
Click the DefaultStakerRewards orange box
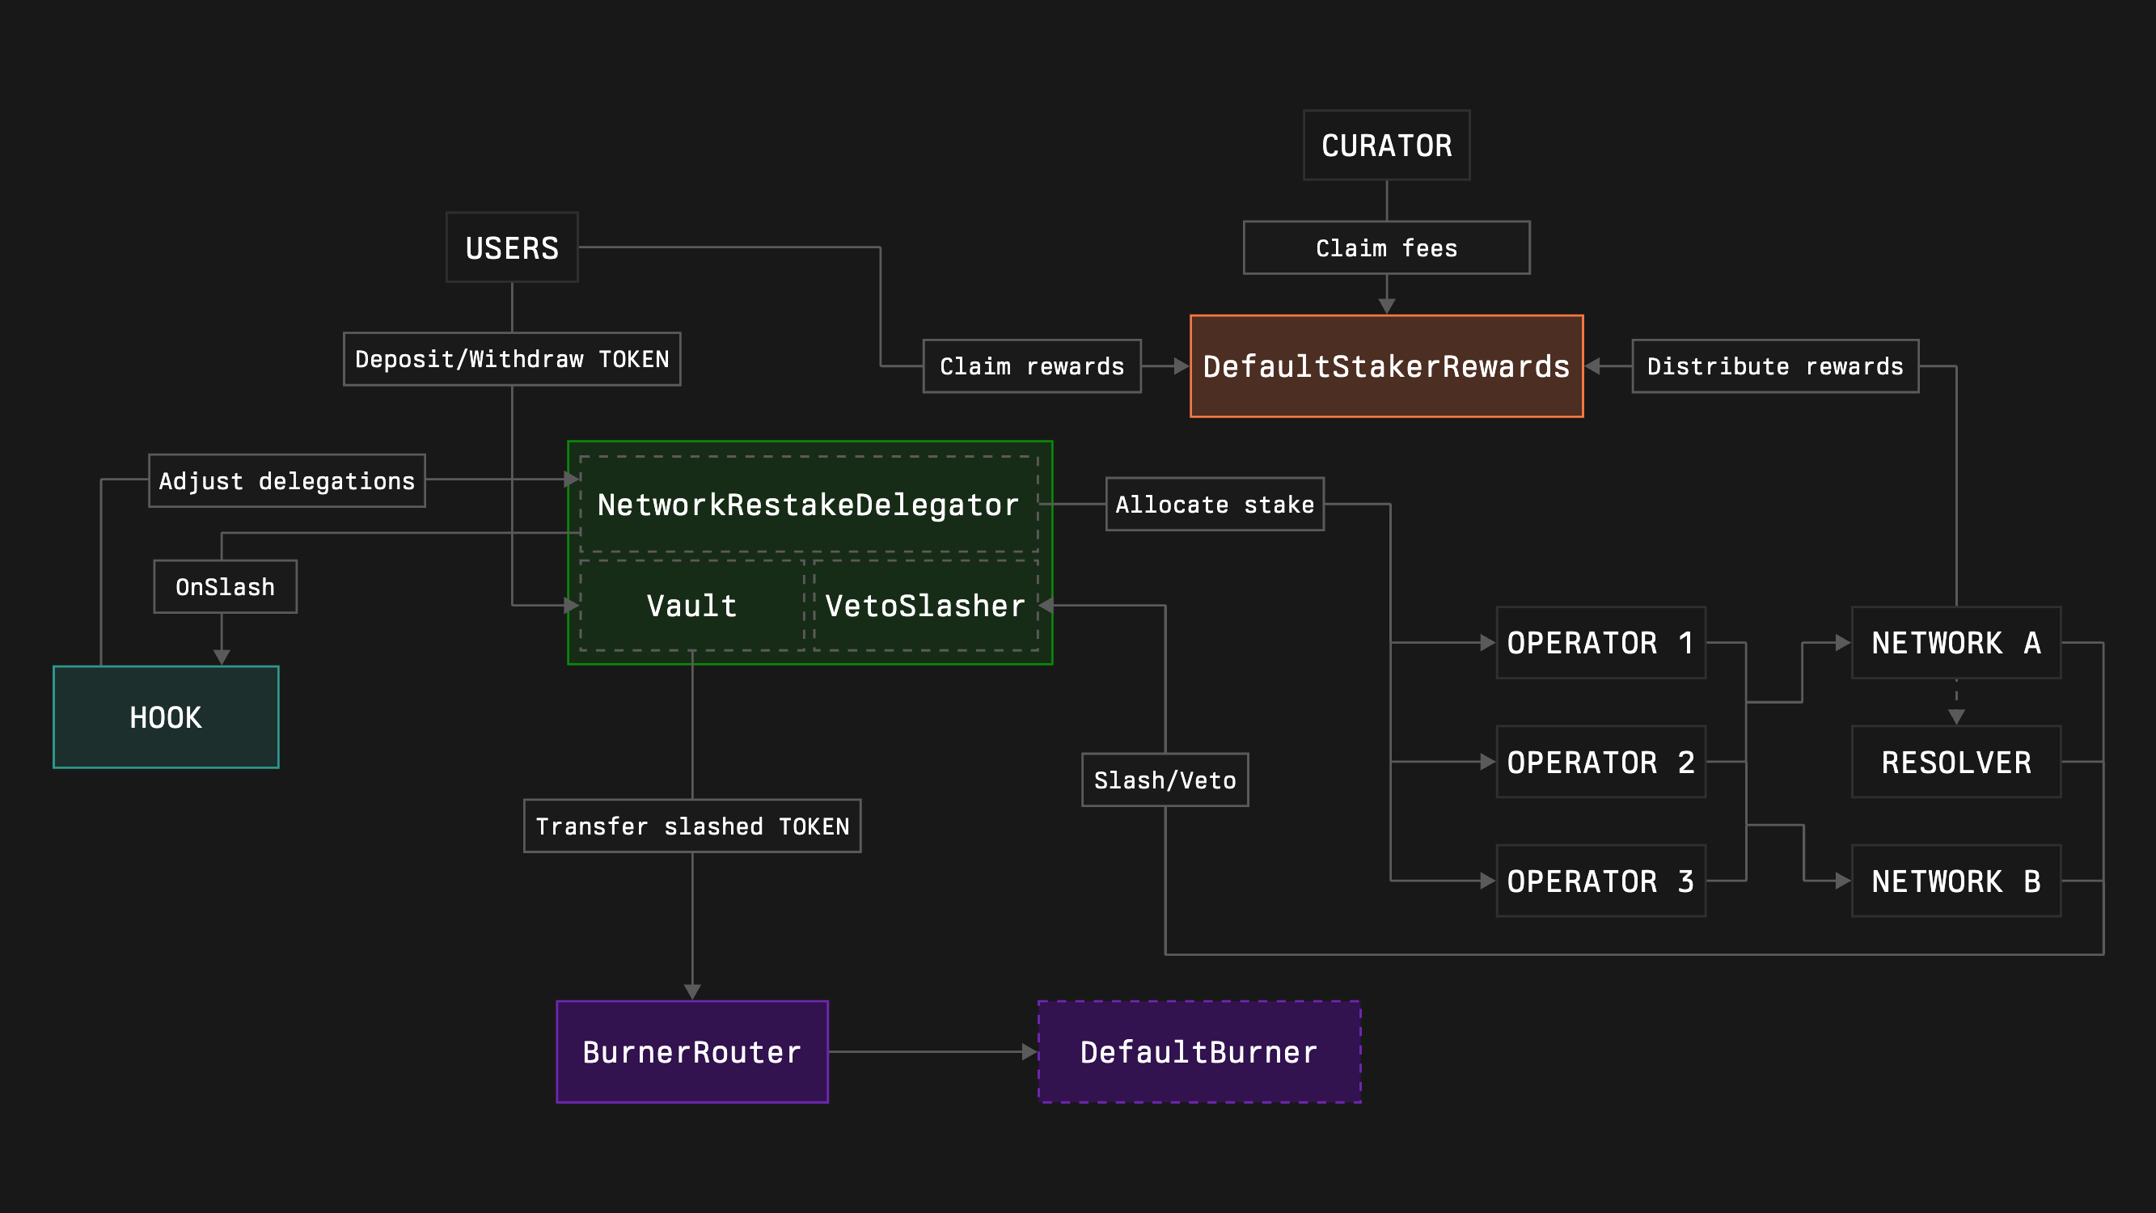coord(1386,366)
